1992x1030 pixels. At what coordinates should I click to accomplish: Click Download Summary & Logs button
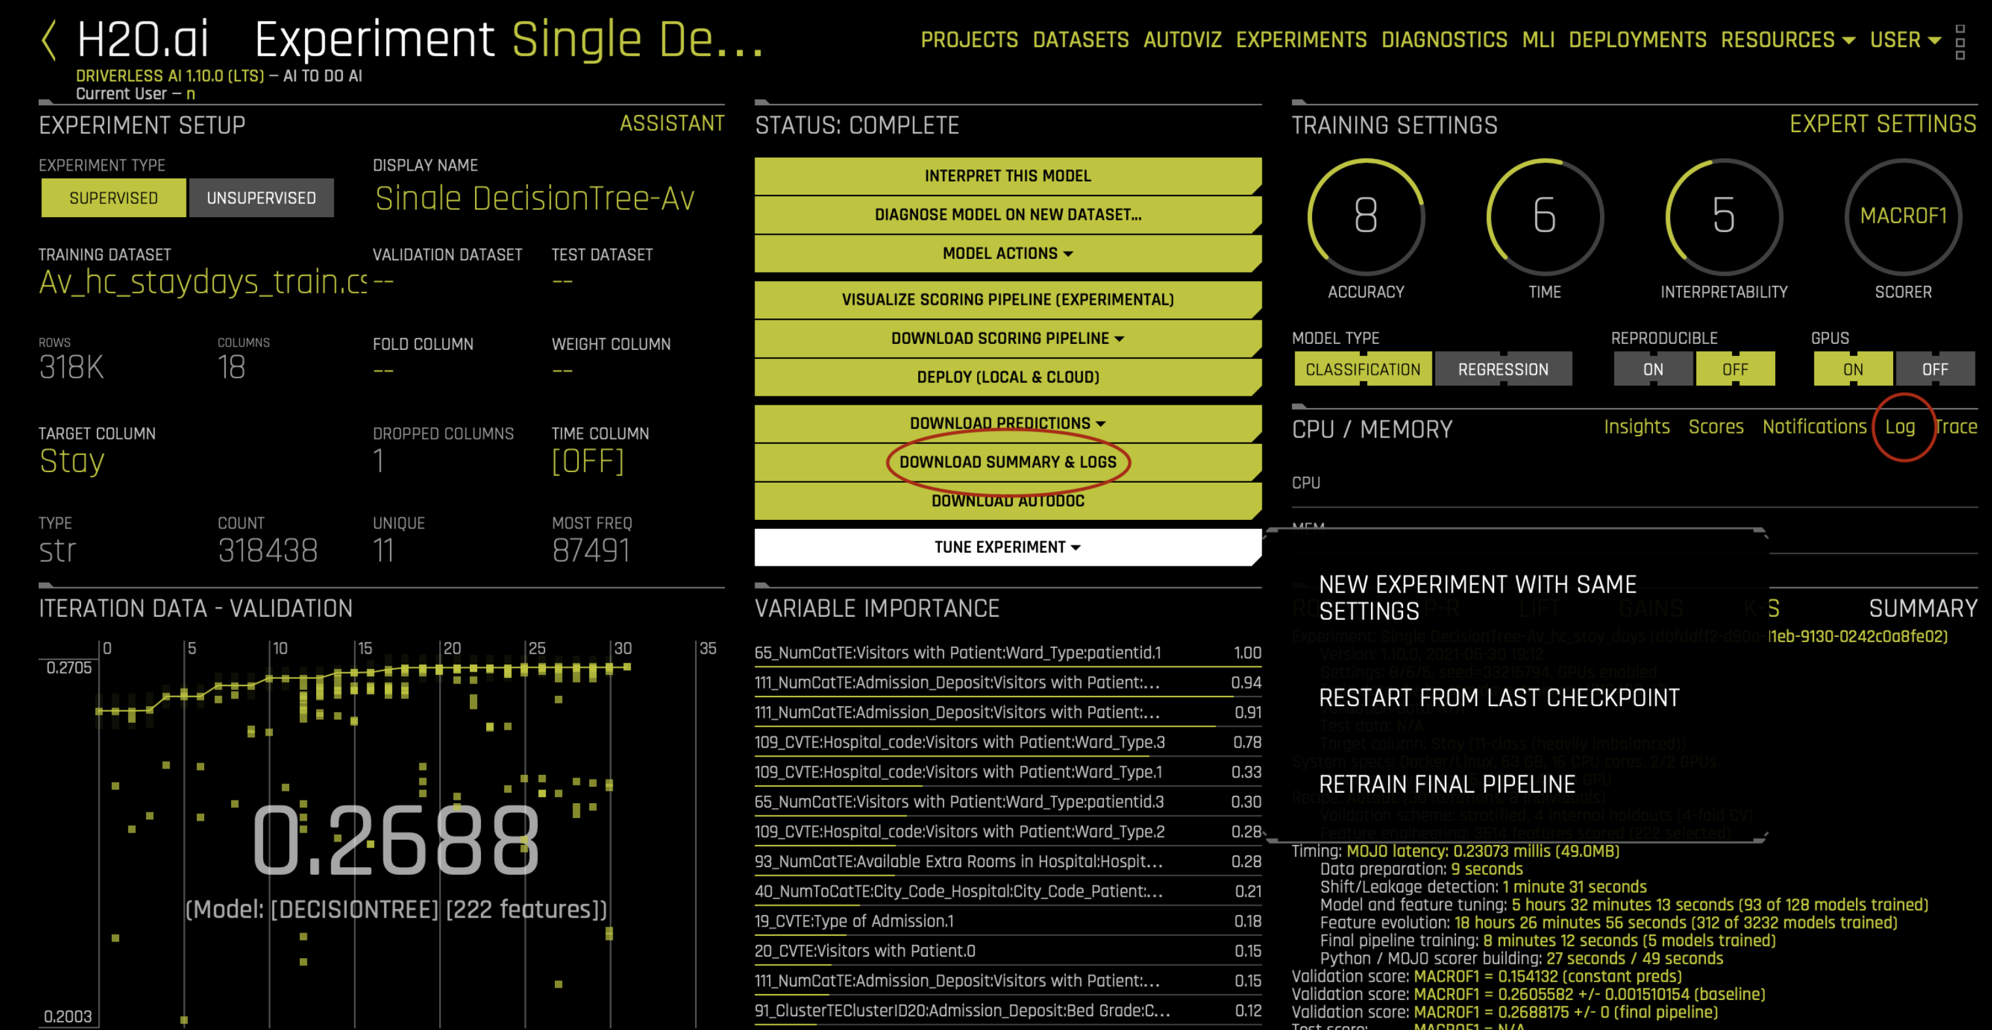tap(1007, 462)
